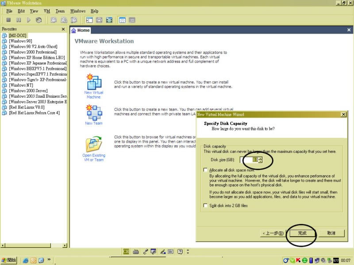
Task: Open the VM menu
Action: point(47,11)
